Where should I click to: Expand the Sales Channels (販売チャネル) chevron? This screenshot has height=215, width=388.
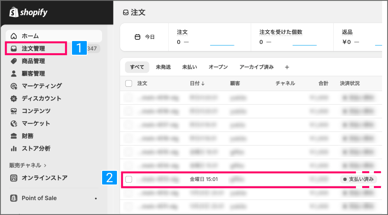45,165
